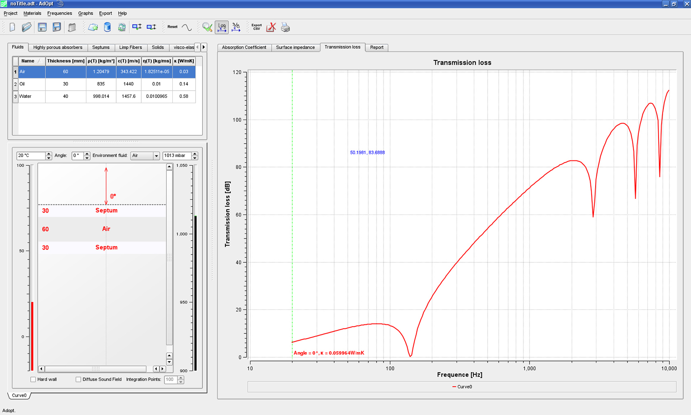Switch to the Septums tab

(x=101, y=47)
